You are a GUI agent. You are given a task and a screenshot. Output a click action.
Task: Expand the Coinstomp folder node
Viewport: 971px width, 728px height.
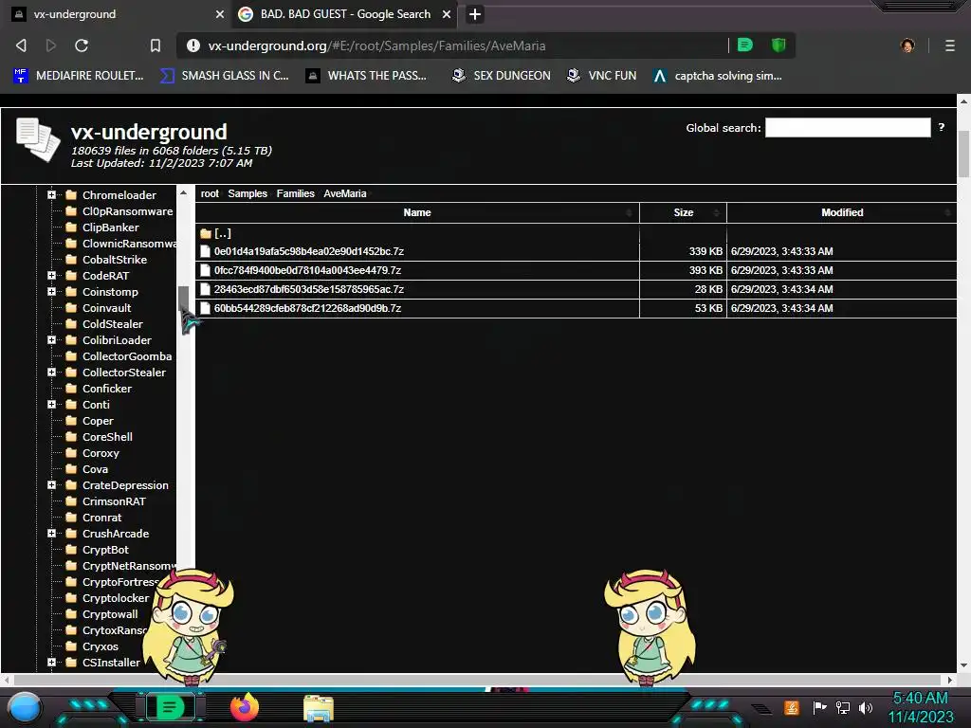(x=51, y=292)
